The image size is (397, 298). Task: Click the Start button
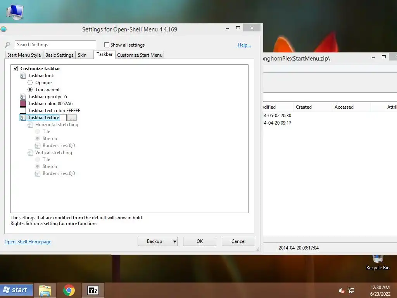[x=17, y=290]
